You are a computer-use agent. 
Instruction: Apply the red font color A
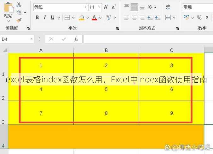point(95,18)
